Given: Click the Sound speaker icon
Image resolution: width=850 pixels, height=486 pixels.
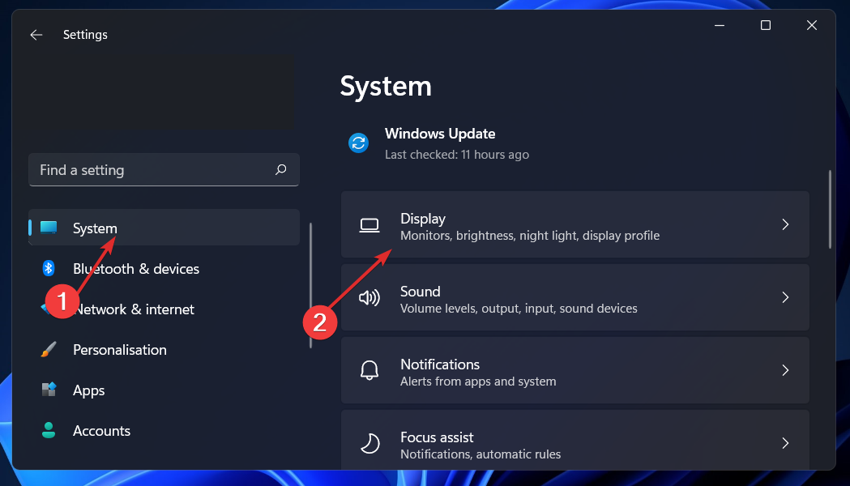Looking at the screenshot, I should pyautogui.click(x=369, y=297).
